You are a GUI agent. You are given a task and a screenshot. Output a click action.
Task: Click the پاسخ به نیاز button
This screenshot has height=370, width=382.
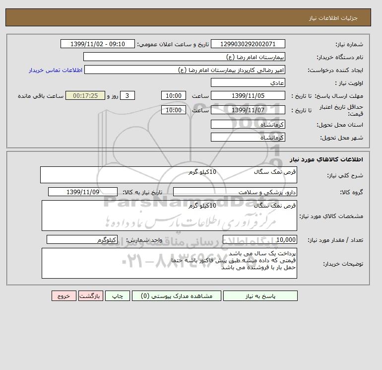pyautogui.click(x=260, y=296)
